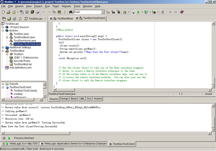Click the project pane Open project icon
Viewport: 216px width, 151px height.
tap(9, 19)
